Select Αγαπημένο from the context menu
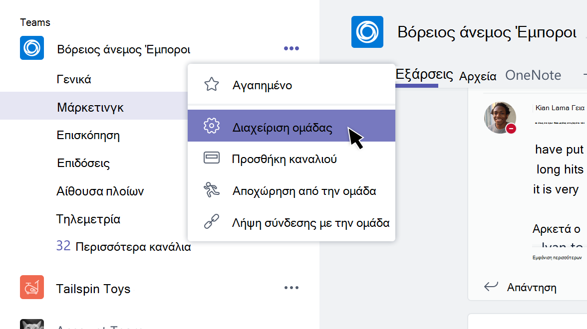 (x=292, y=85)
